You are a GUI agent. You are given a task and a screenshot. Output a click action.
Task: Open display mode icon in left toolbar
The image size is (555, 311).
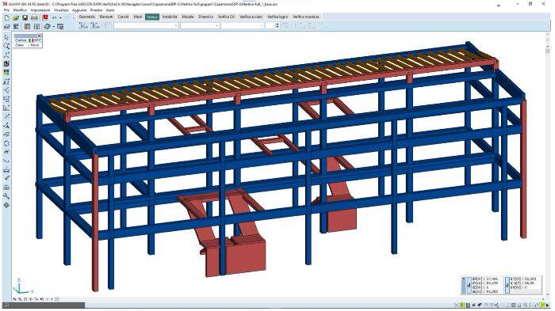tap(6, 64)
